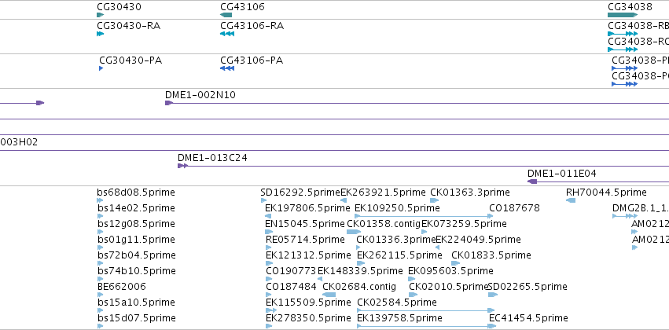Click the CG43106 gene feature bar
This screenshot has height=330, width=669.
226,15
